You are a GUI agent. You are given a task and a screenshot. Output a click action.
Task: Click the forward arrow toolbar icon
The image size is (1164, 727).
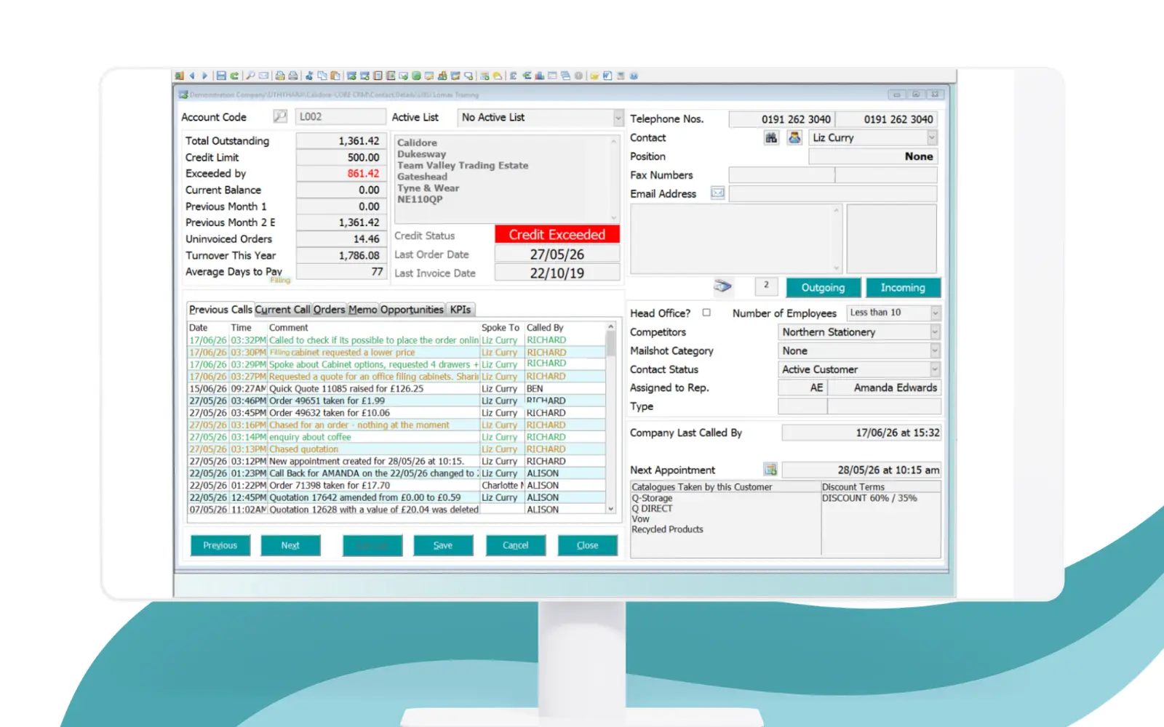click(204, 76)
